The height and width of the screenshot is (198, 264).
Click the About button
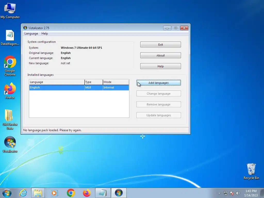pos(160,55)
